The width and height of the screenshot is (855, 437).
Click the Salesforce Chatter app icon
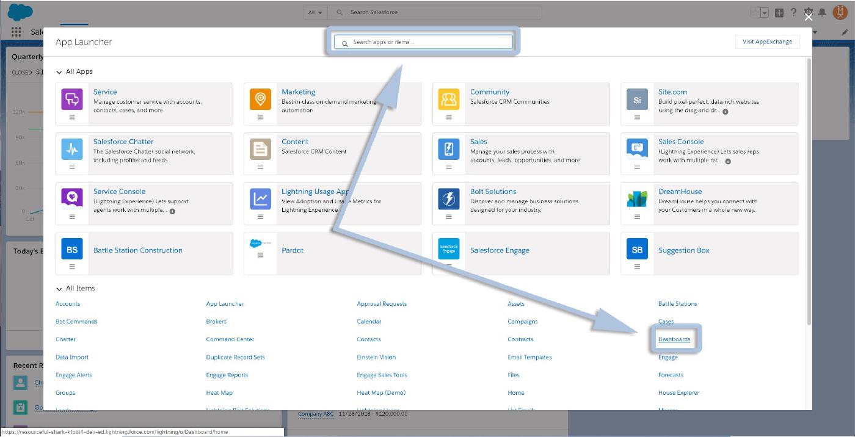[x=72, y=148]
